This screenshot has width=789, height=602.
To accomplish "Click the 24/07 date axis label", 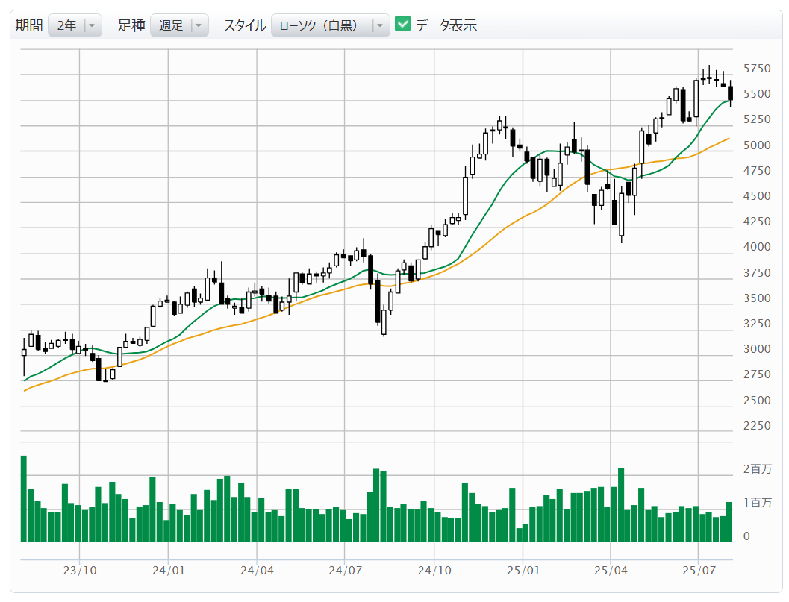I will pyautogui.click(x=345, y=571).
